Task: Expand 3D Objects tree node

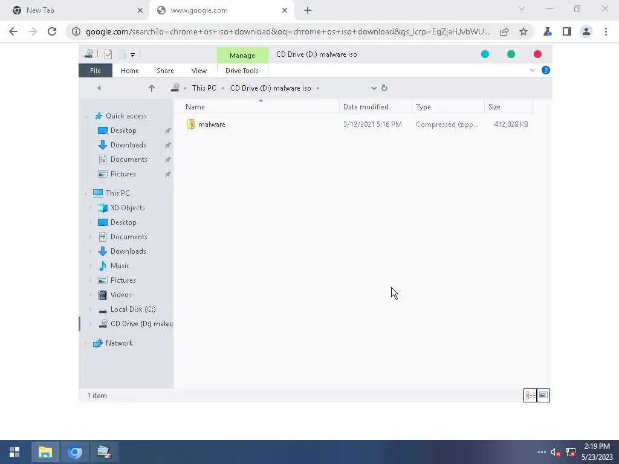Action: tap(91, 208)
